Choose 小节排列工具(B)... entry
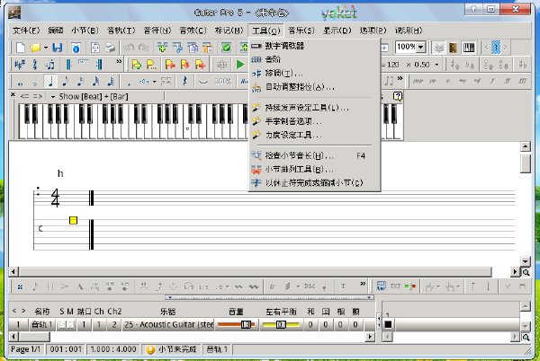Screen dimensions: 540x361 tap(314, 170)
